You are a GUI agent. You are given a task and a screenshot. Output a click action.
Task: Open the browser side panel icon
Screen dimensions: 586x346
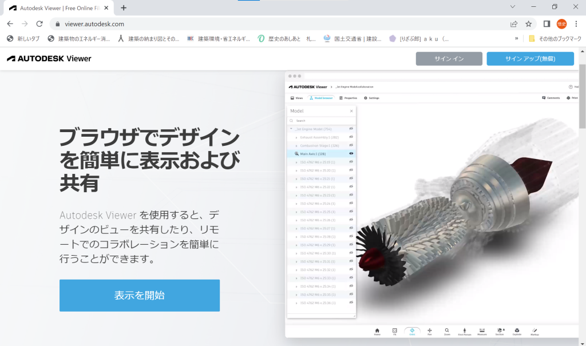pos(547,24)
